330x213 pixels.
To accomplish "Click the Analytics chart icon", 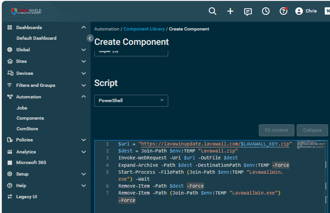I will coord(10,152).
